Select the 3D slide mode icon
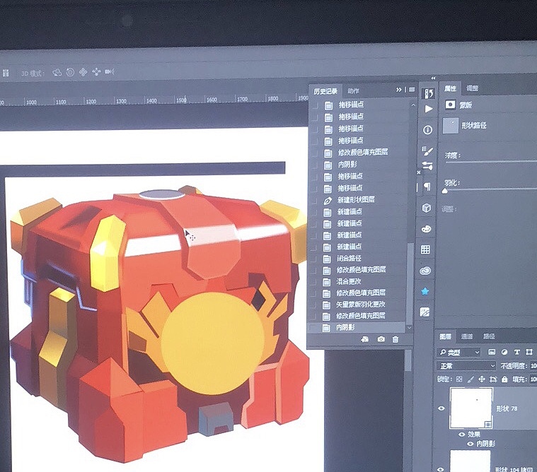Viewport: 537px width, 472px height. pos(96,71)
